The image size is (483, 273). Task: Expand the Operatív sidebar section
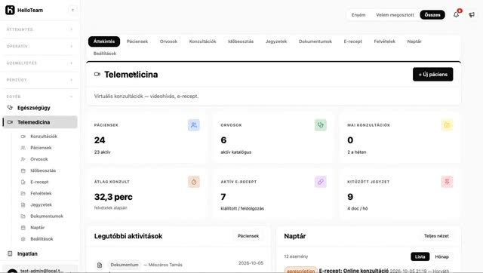point(39,46)
